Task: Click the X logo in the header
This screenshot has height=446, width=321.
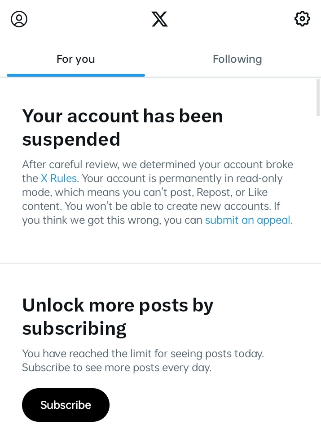Action: coord(160,19)
